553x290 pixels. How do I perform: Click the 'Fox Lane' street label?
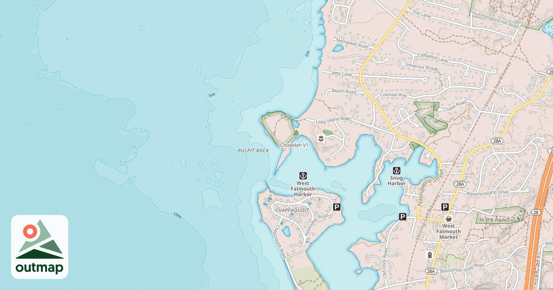point(422,15)
